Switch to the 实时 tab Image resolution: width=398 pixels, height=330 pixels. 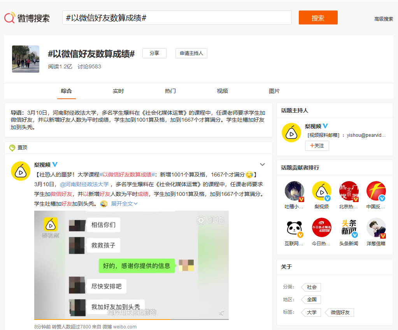pos(118,91)
